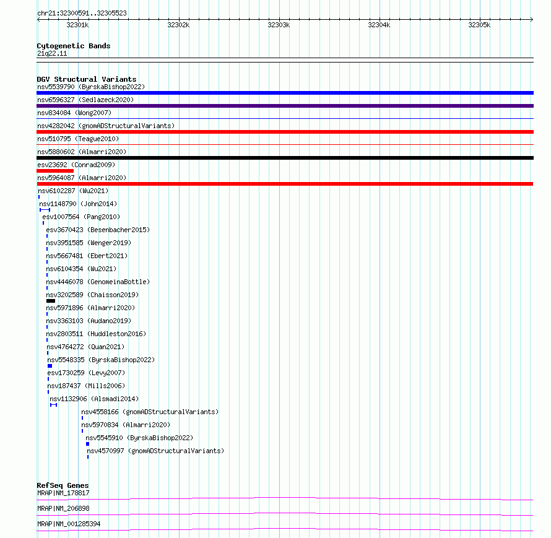Open nsv834084 (Wong2007) variant

74,113
